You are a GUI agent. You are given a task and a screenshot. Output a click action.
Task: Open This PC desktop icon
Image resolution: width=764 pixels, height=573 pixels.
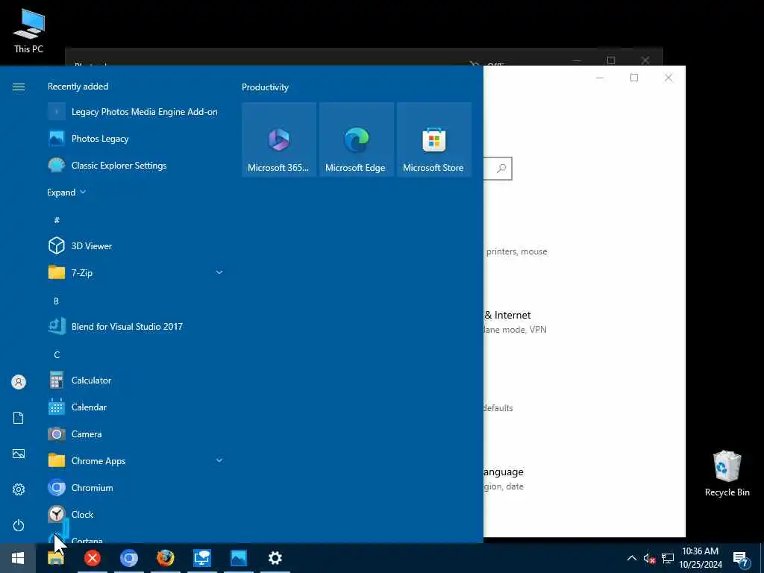[29, 31]
